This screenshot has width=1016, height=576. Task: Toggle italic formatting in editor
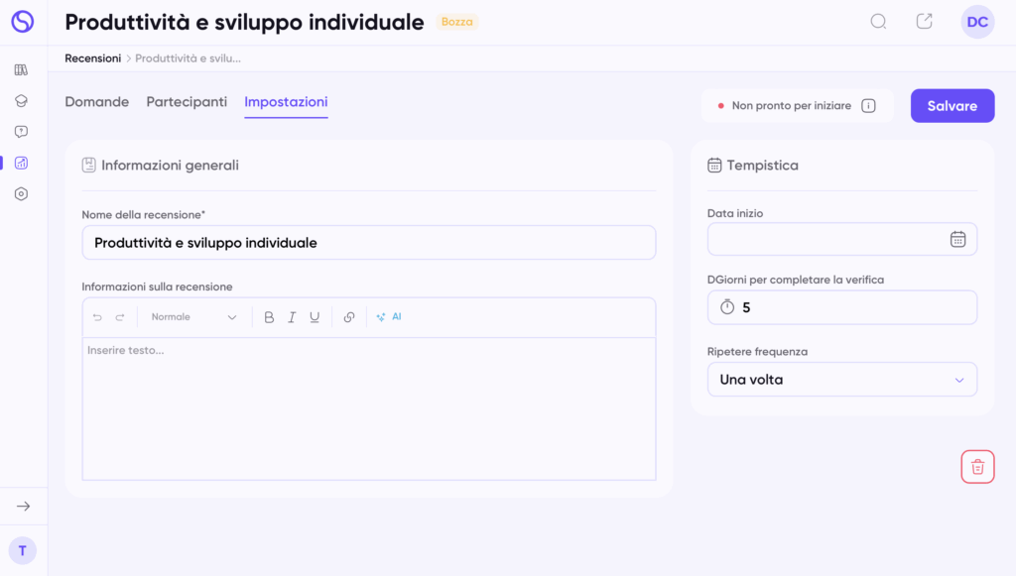point(292,317)
